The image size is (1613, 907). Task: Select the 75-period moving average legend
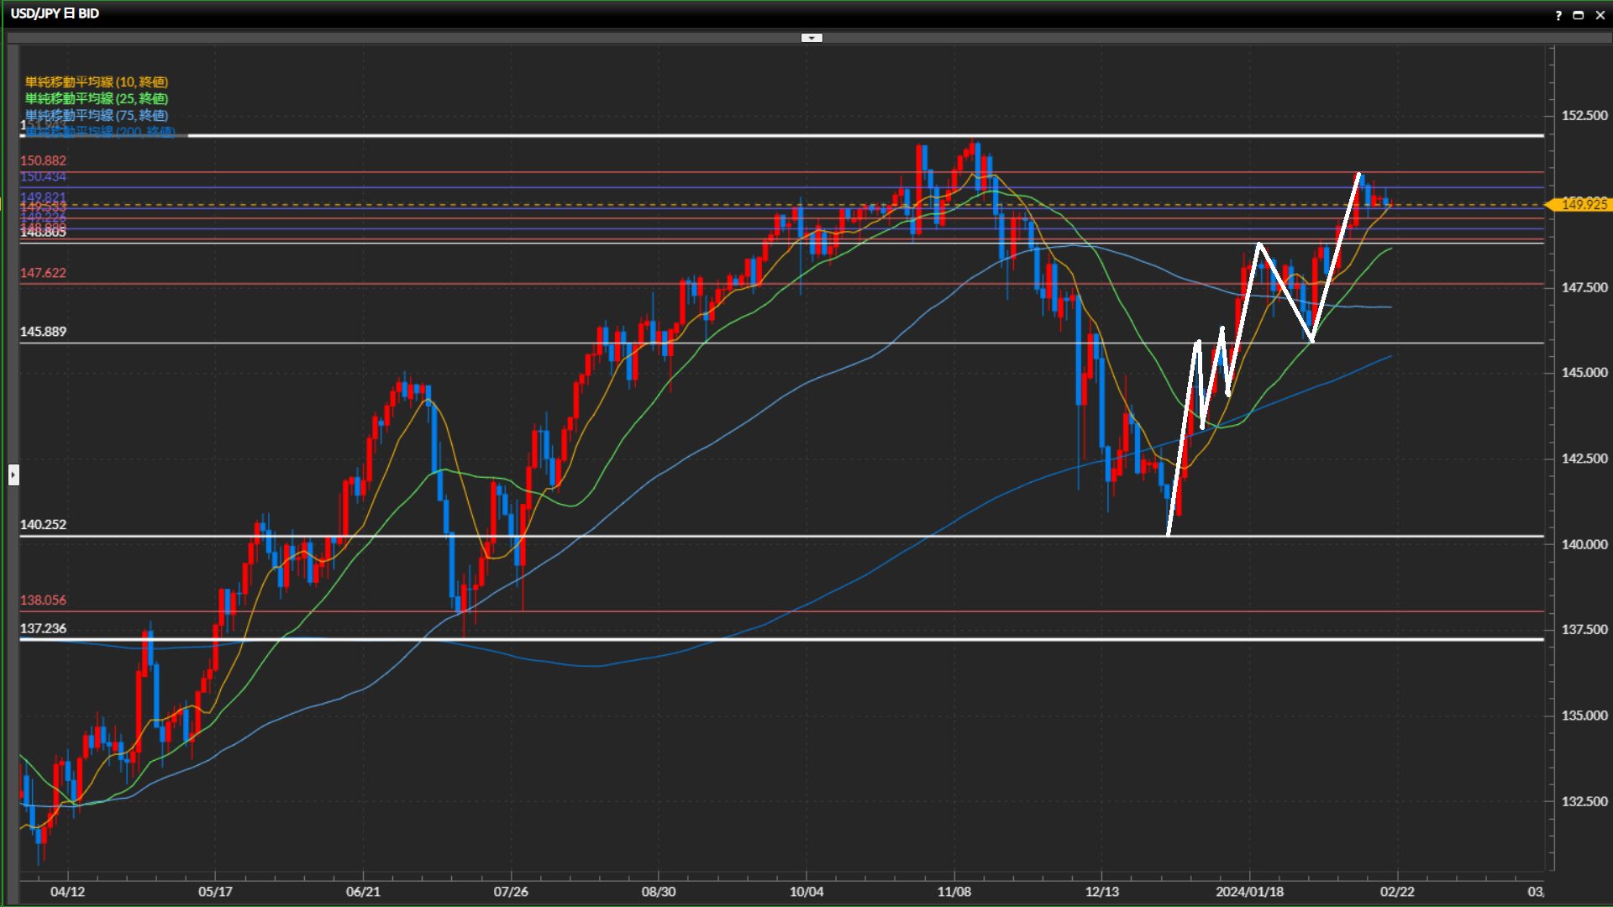97,115
